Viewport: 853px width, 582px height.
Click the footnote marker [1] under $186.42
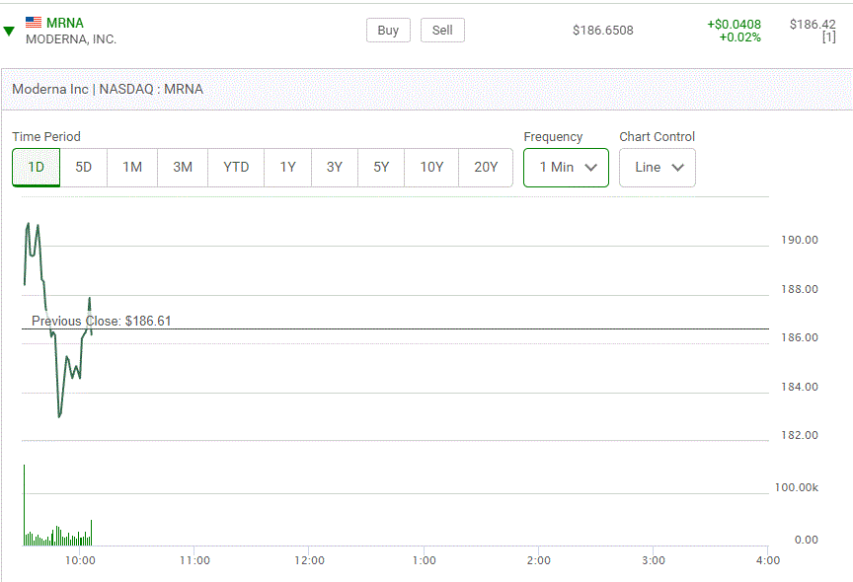point(828,37)
